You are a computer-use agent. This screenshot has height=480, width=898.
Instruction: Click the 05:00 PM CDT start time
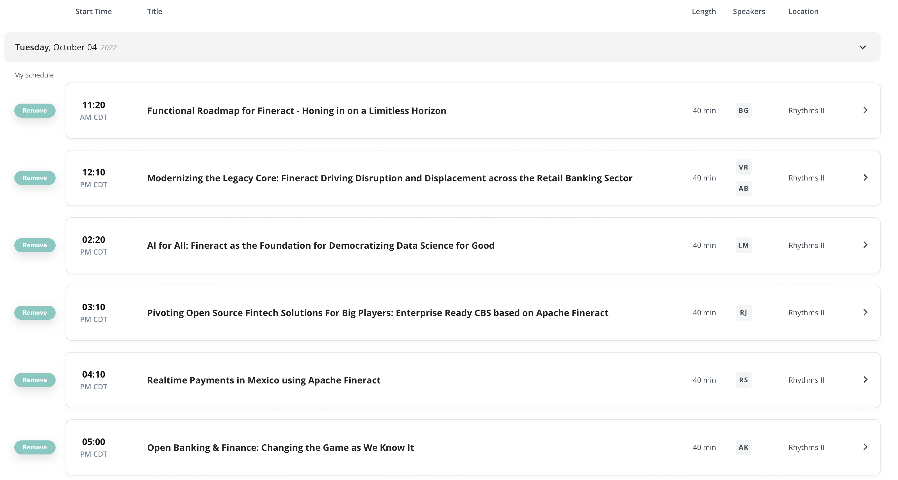click(94, 447)
